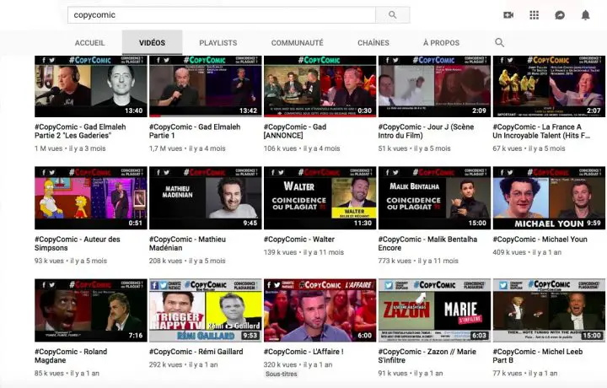Click '1 M vues • il y a 3 mois' text
The image size is (607, 388).
[70, 148]
